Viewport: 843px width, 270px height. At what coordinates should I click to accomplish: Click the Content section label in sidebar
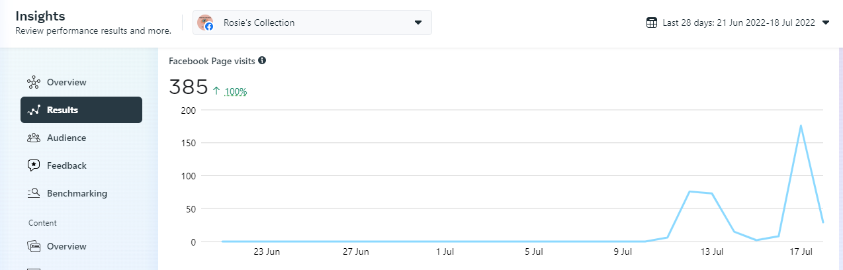click(42, 223)
